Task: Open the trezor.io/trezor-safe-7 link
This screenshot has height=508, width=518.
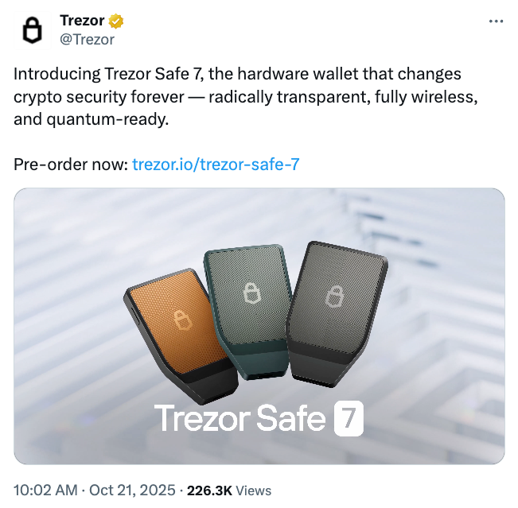Action: point(216,165)
